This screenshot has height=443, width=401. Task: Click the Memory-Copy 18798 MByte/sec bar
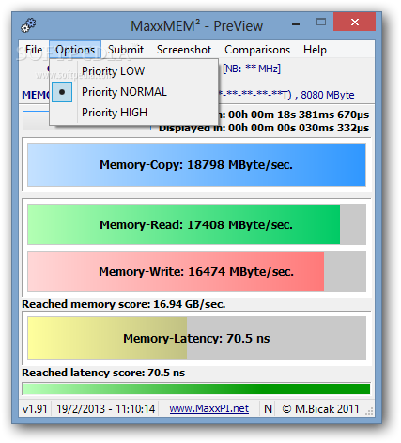(196, 165)
